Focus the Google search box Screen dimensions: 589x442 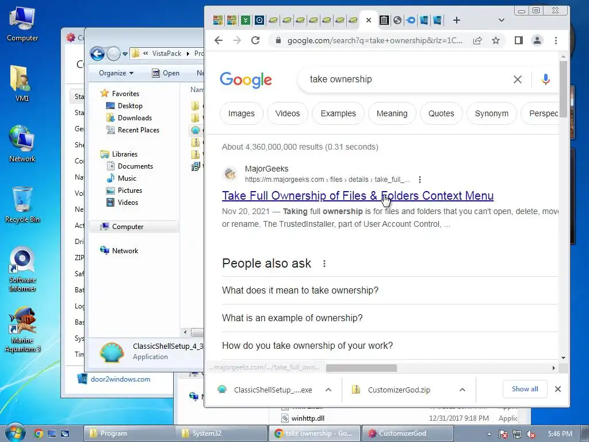(x=406, y=79)
